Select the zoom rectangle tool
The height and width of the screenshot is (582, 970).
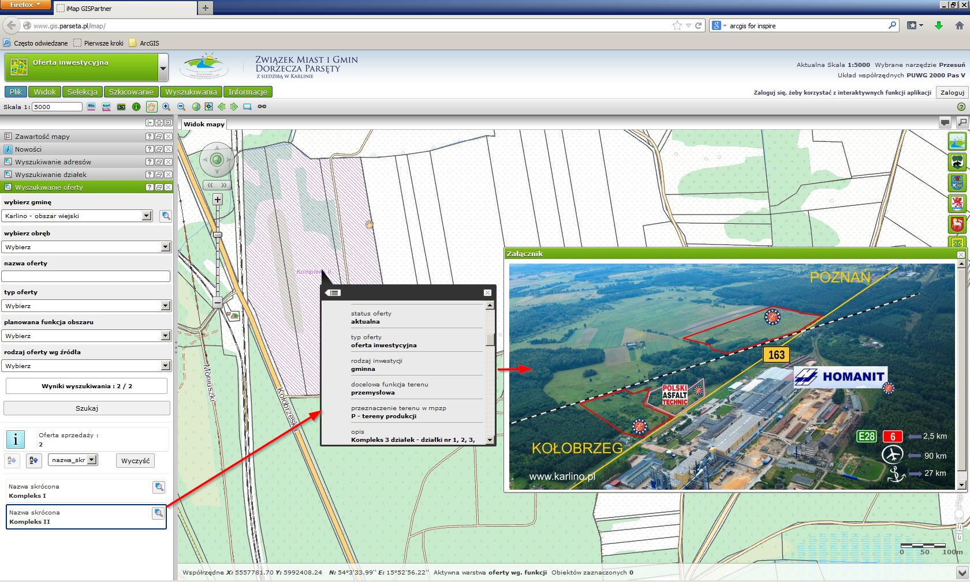tap(247, 107)
